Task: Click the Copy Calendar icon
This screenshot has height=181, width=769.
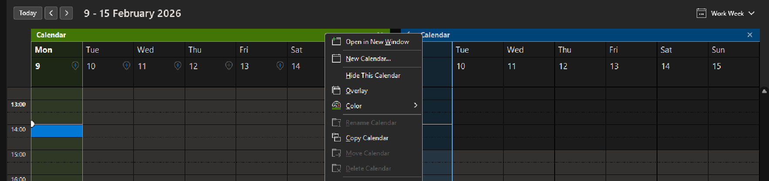Action: pyautogui.click(x=336, y=138)
